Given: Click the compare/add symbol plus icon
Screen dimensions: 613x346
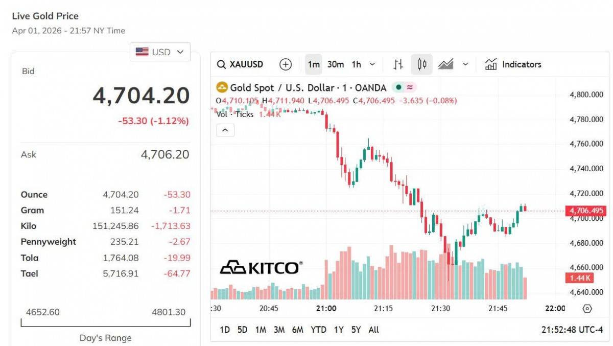Looking at the screenshot, I should 286,64.
